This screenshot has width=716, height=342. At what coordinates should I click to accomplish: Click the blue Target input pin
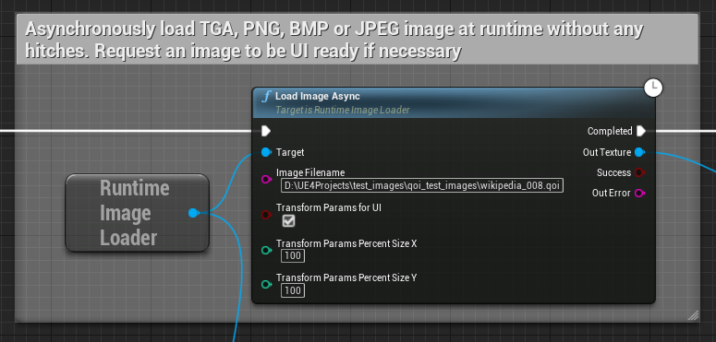[x=266, y=152]
